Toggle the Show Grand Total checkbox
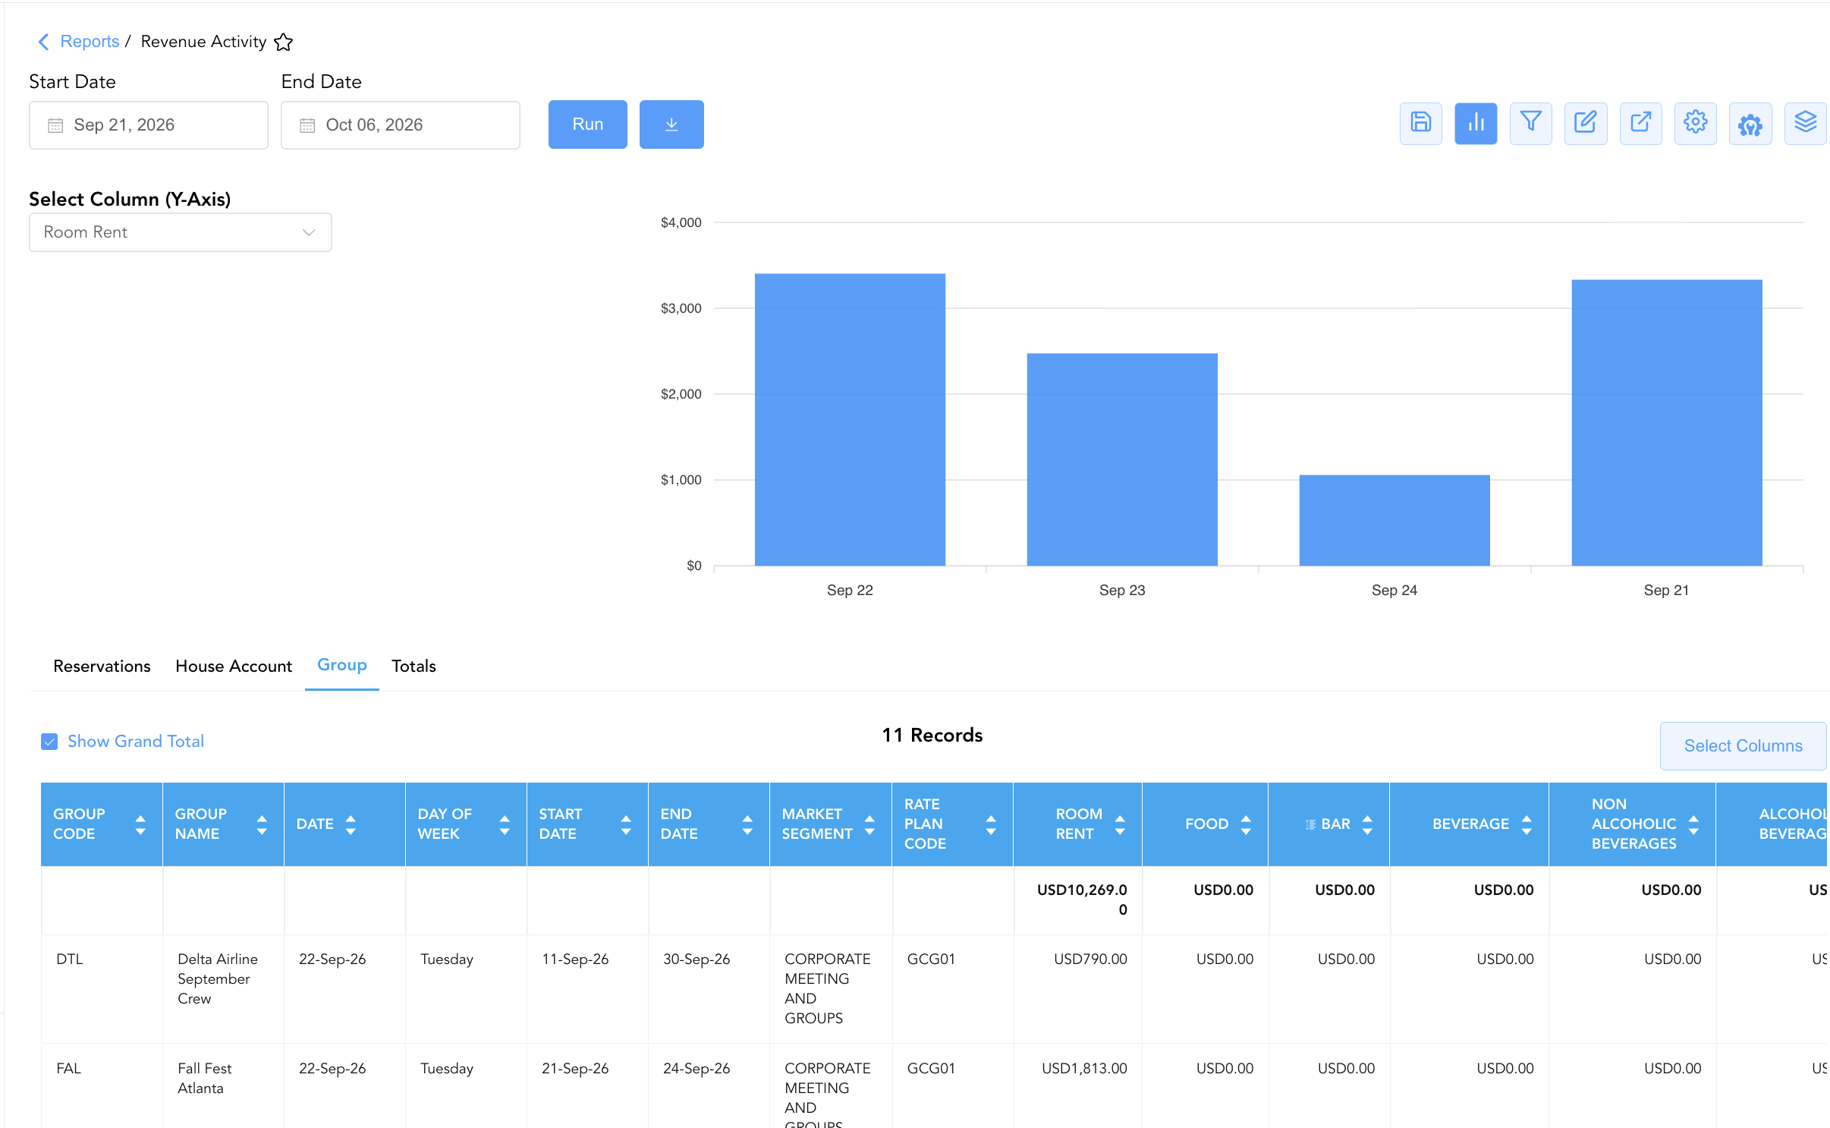The height and width of the screenshot is (1128, 1830). [x=49, y=742]
